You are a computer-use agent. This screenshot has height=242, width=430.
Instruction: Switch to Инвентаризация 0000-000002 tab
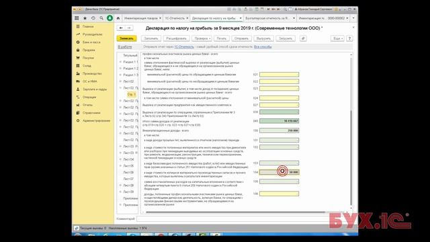[x=322, y=18]
